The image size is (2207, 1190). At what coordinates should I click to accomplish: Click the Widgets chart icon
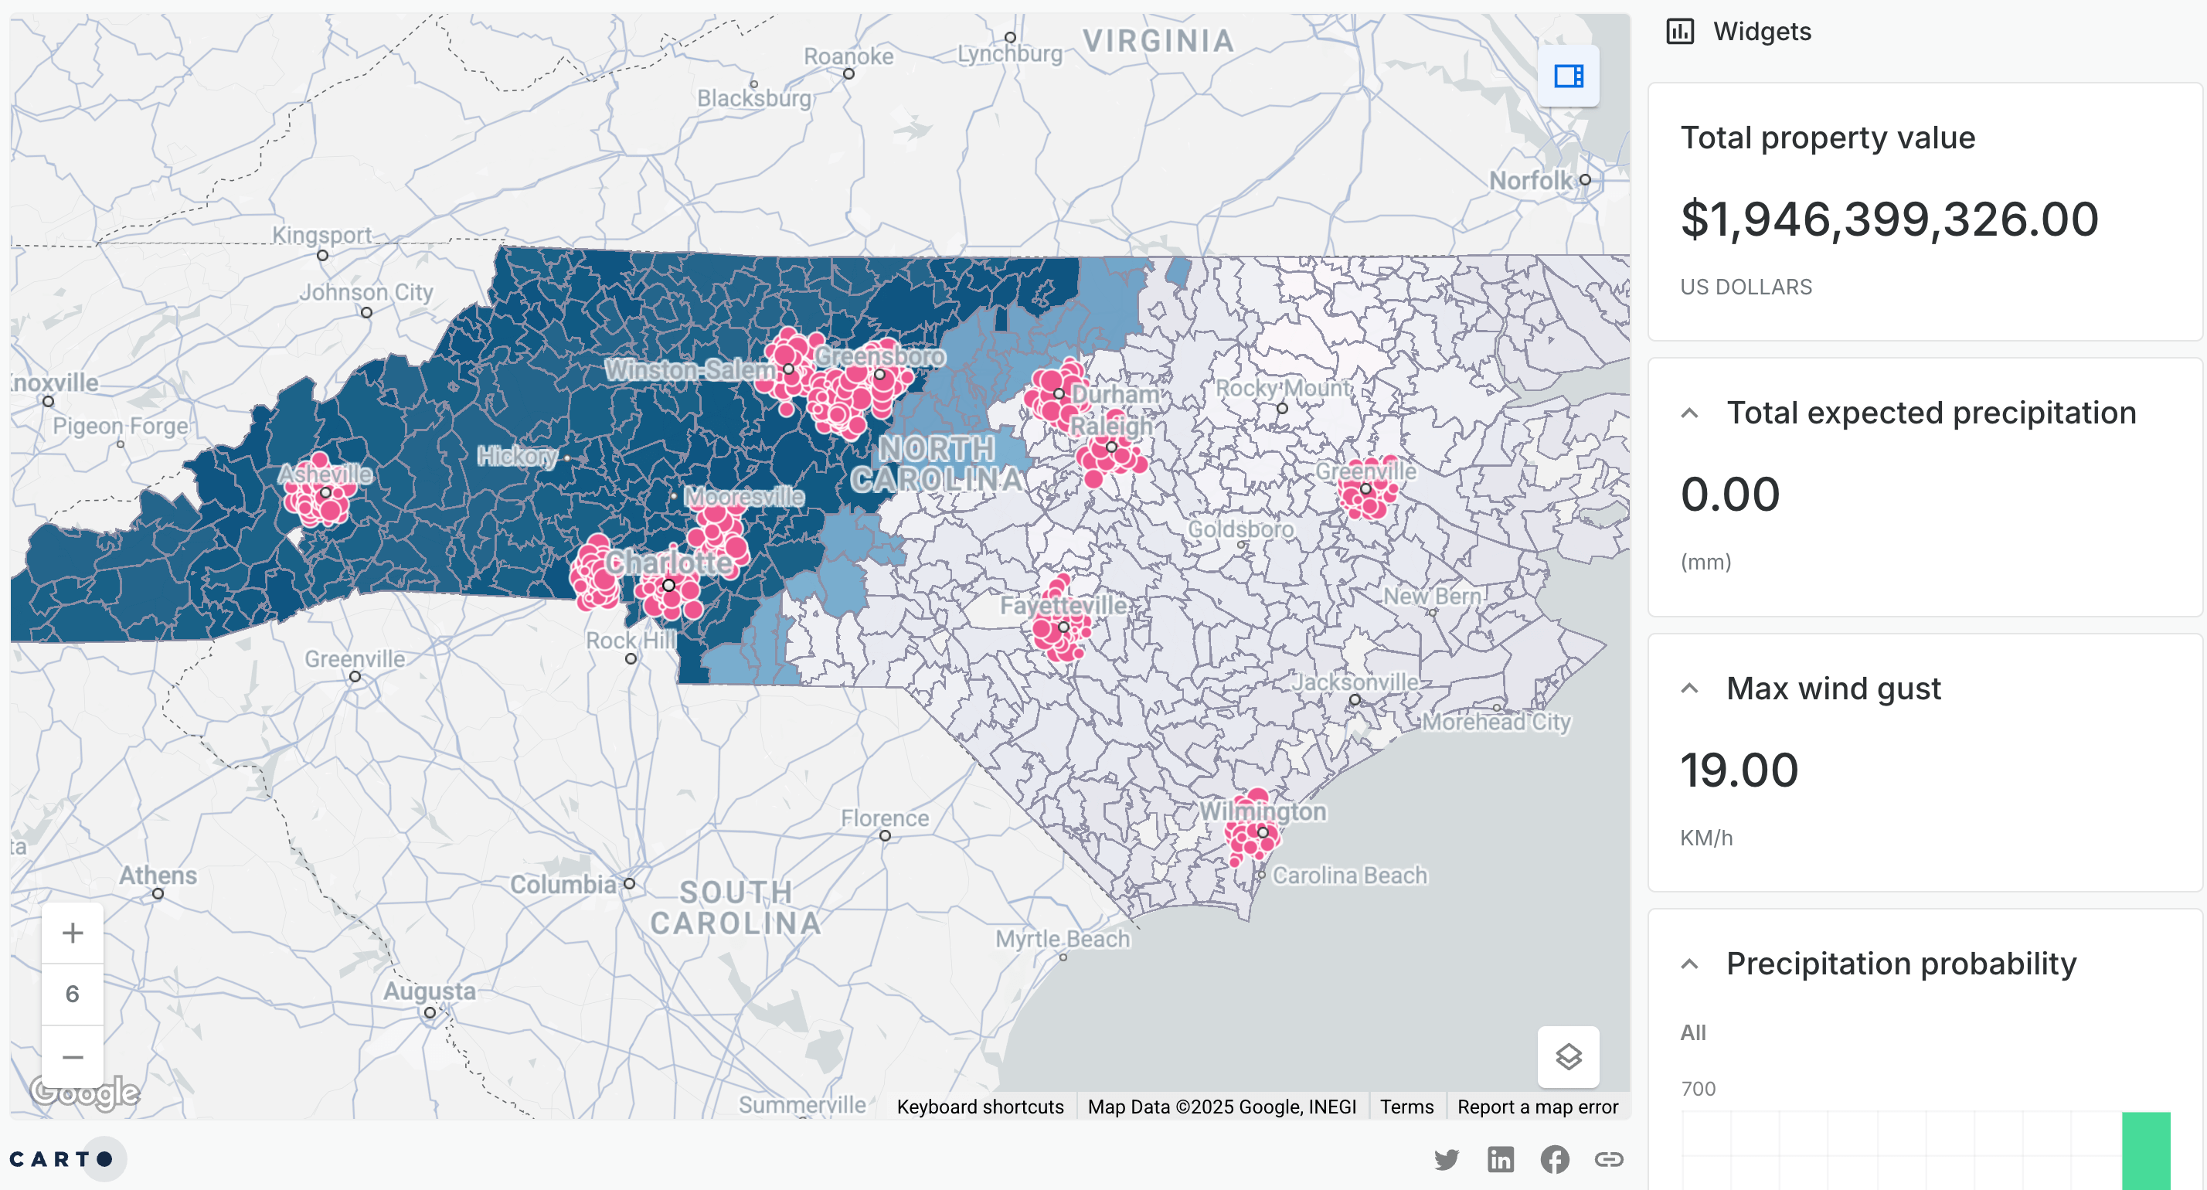pos(1679,32)
